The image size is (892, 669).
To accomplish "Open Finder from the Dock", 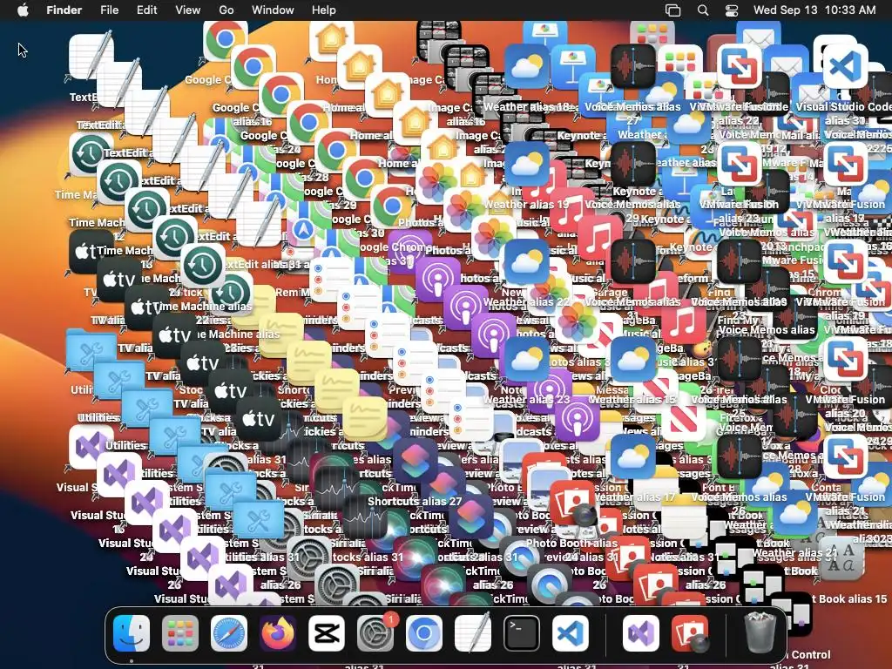I will coord(132,633).
